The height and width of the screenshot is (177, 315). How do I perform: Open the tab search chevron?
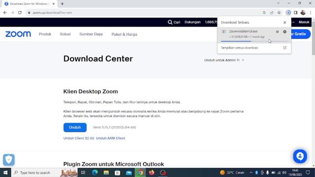point(278,3)
